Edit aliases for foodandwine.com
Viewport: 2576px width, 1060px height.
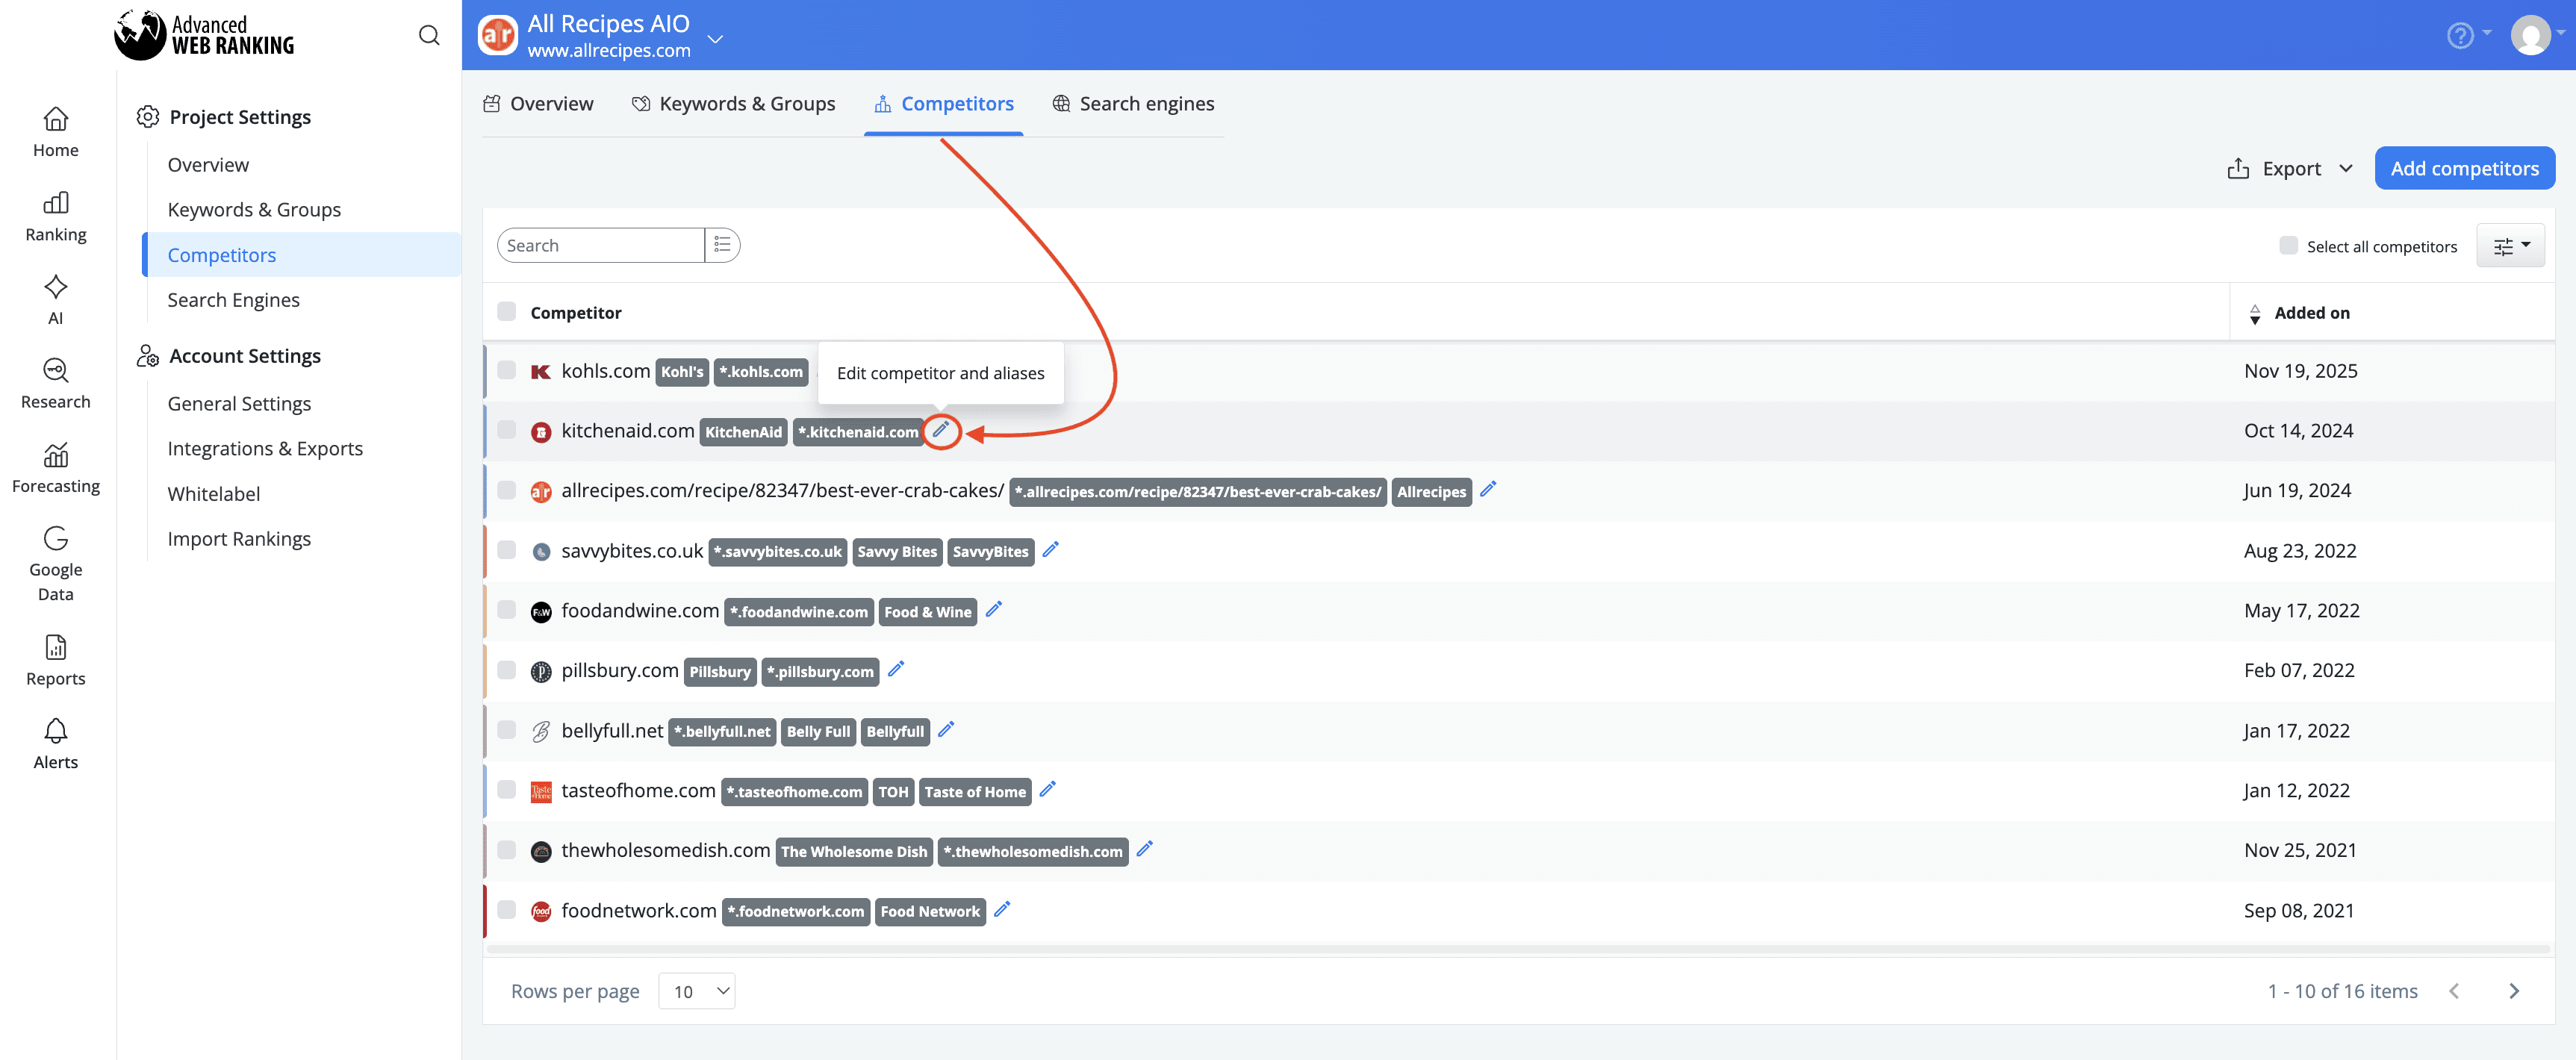[993, 609]
